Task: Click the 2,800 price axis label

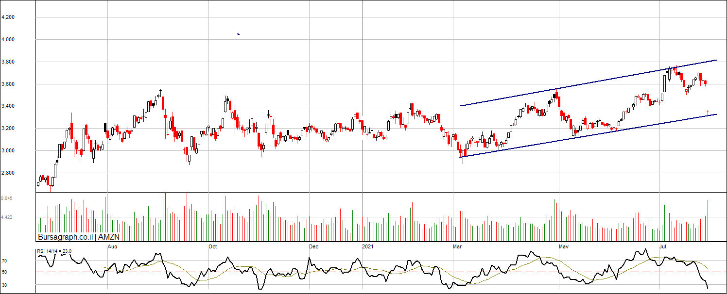Action: click(8, 173)
